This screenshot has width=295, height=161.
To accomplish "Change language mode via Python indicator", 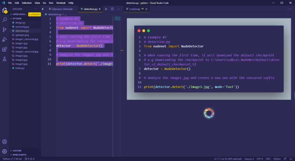I will tap(277, 159).
